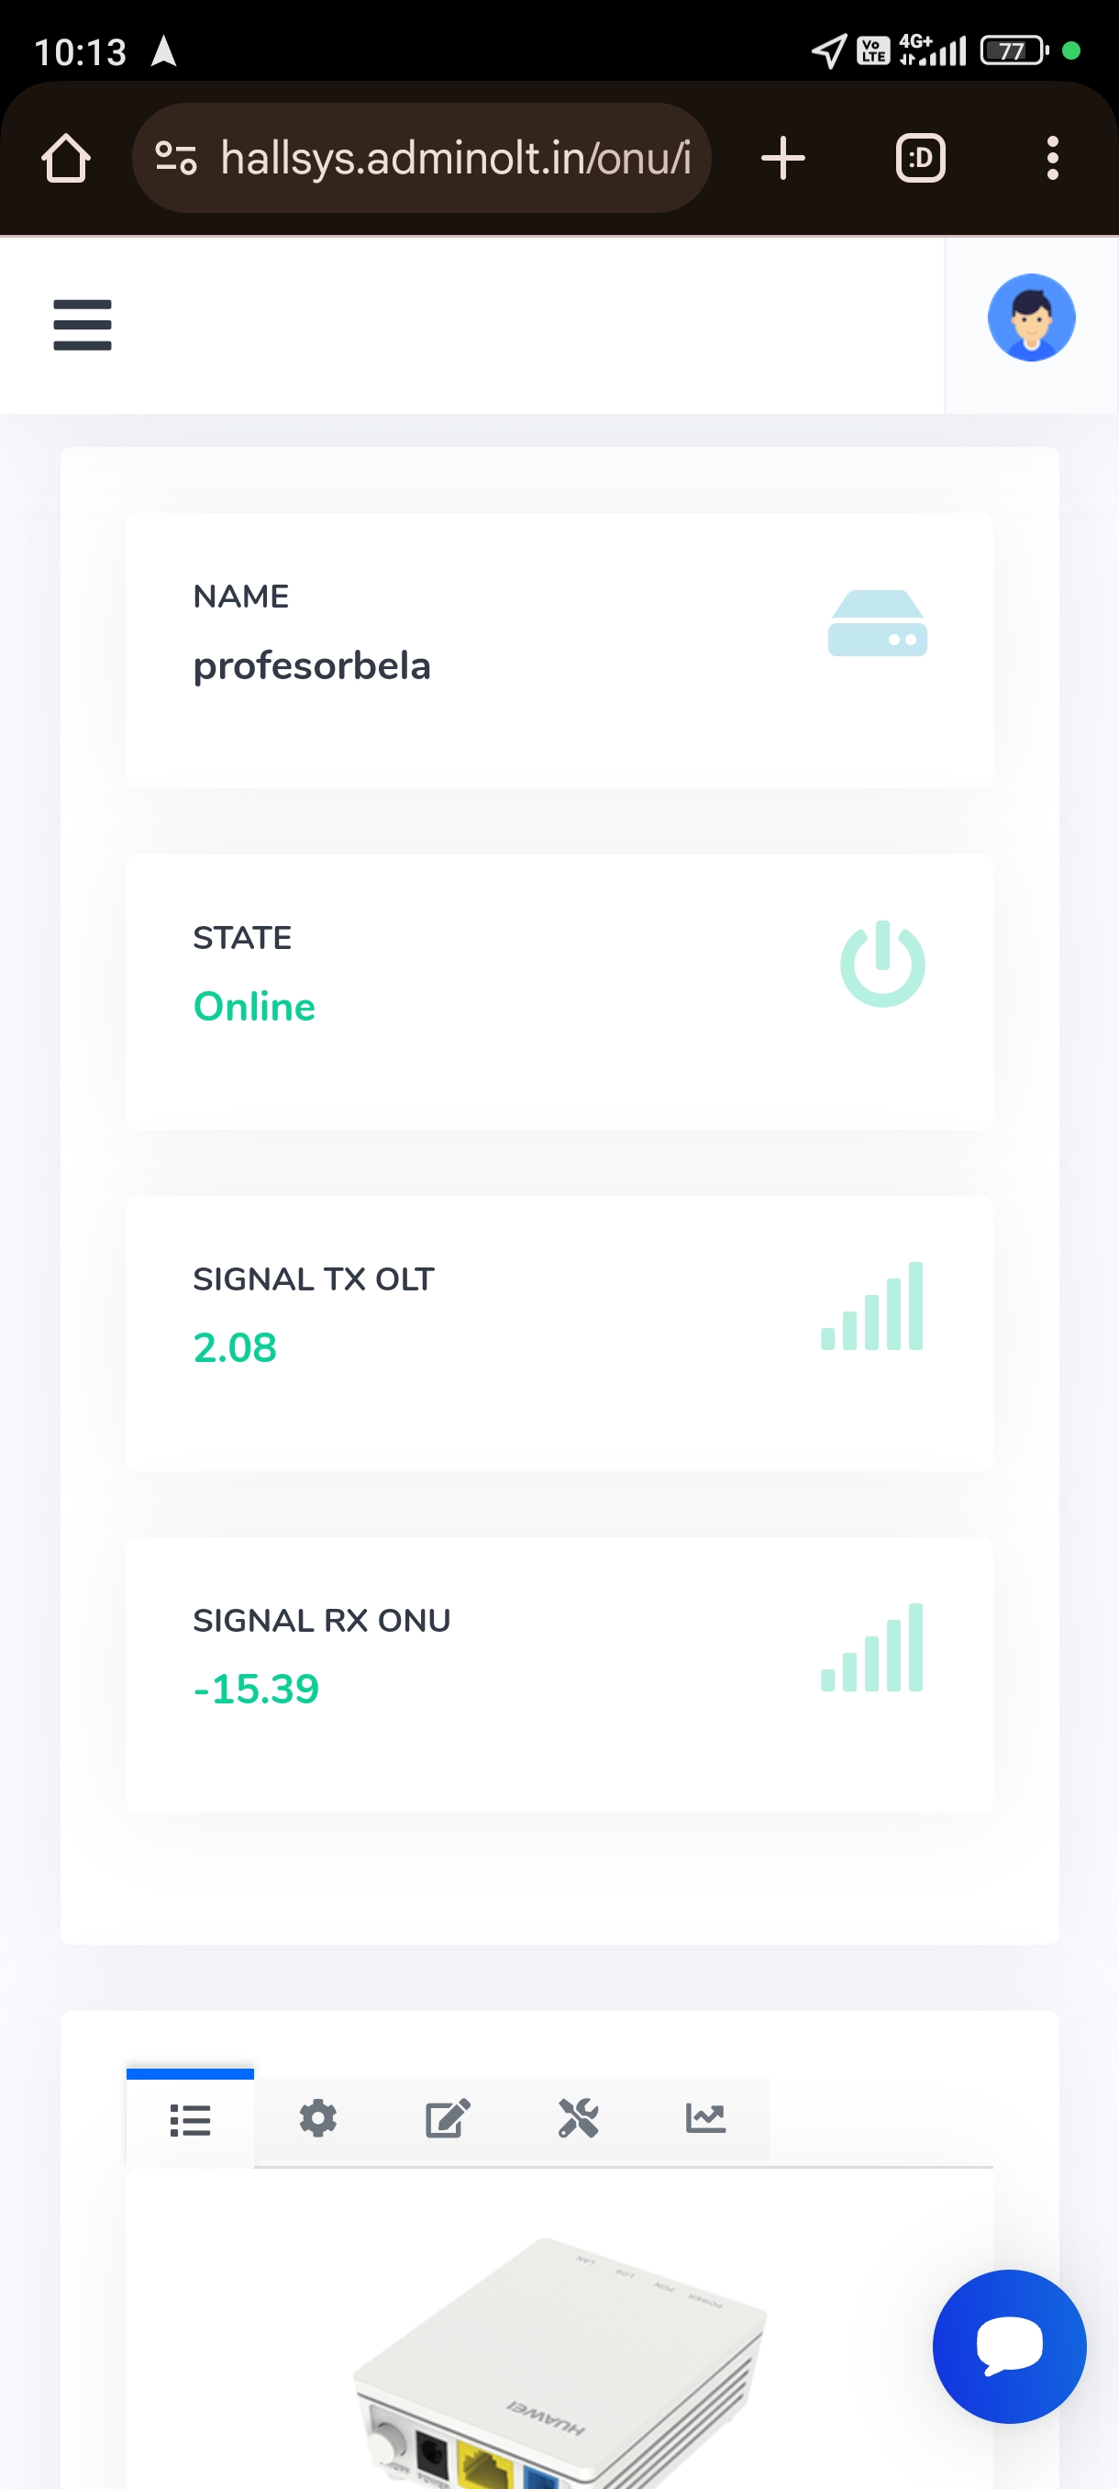Screen dimensions: 1119x2489
Task: Open the hamburger sidebar menu
Action: 82,325
